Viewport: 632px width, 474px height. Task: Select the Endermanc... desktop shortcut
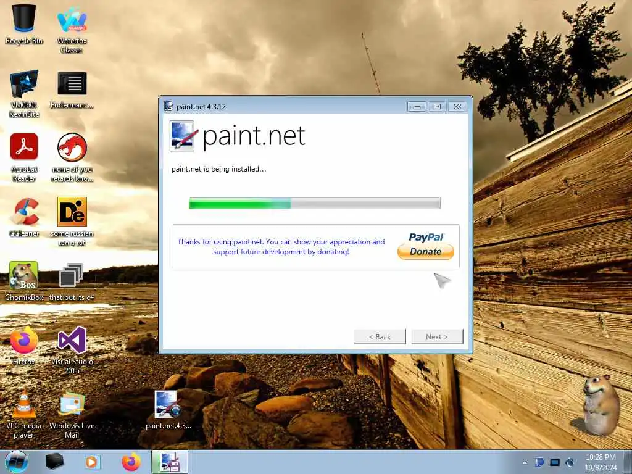tap(72, 90)
